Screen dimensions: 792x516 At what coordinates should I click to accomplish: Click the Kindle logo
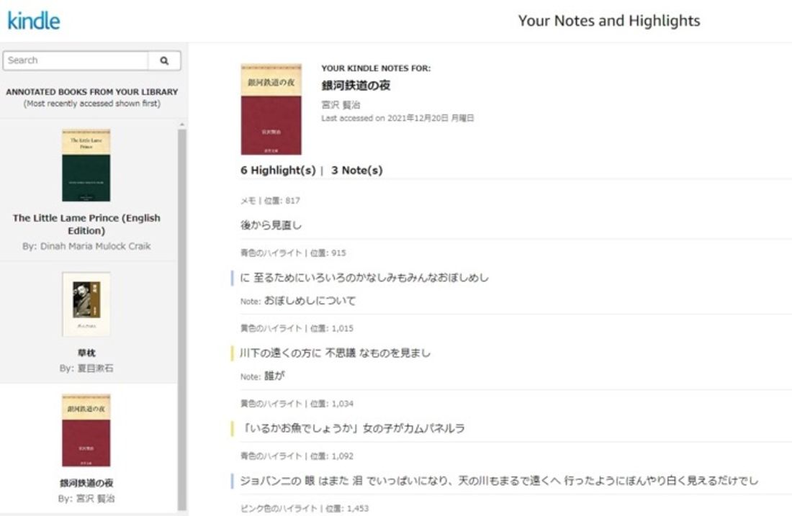coord(34,21)
